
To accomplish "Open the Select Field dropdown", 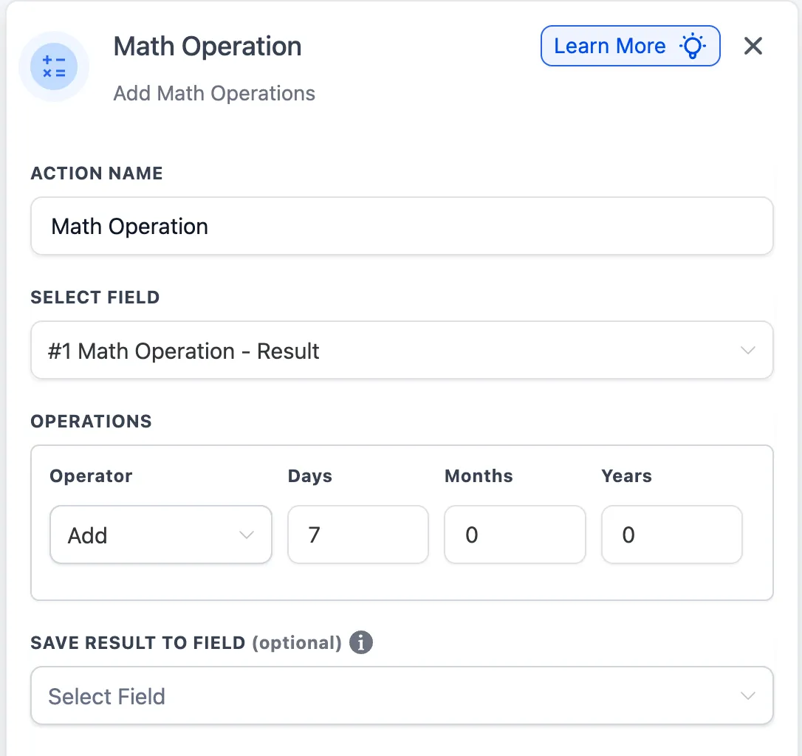I will pyautogui.click(x=401, y=350).
